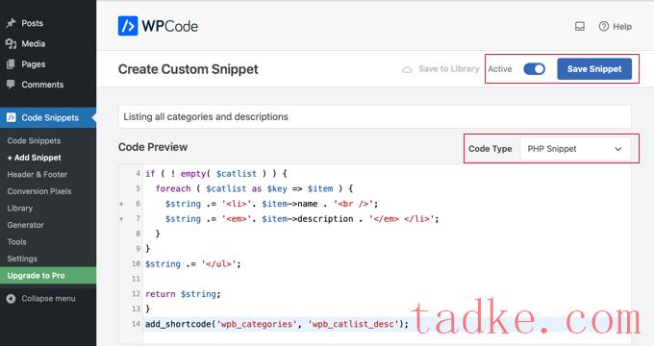Click the Comments bubble icon
The width and height of the screenshot is (654, 346).
11,85
